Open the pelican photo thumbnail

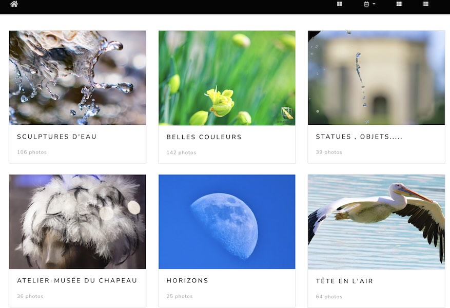376,222
